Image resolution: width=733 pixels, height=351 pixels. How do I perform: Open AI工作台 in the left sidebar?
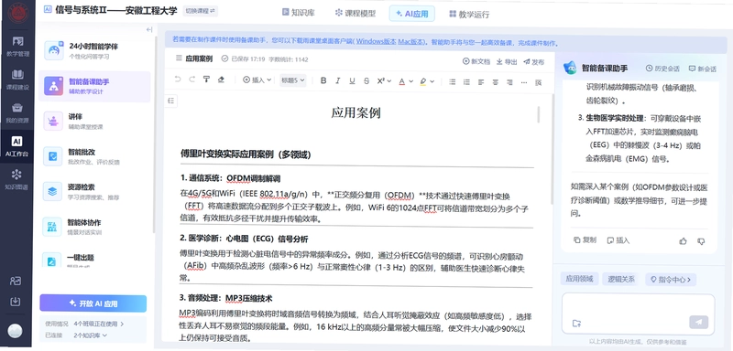click(16, 146)
